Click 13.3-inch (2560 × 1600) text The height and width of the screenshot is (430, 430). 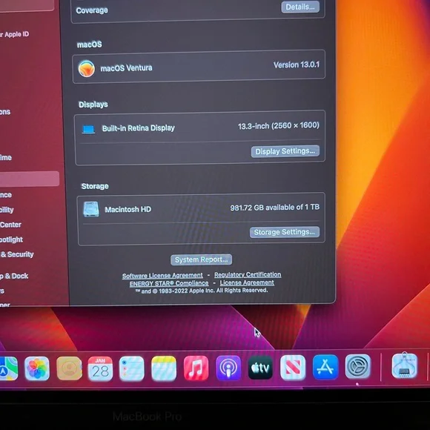coord(278,126)
